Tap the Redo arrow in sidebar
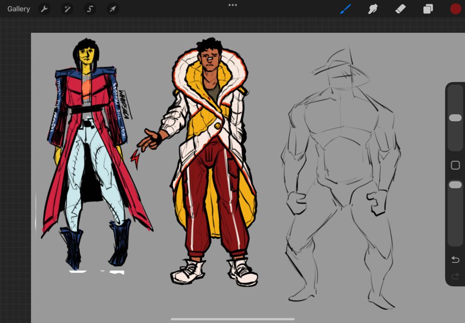The image size is (465, 323). pyautogui.click(x=455, y=276)
